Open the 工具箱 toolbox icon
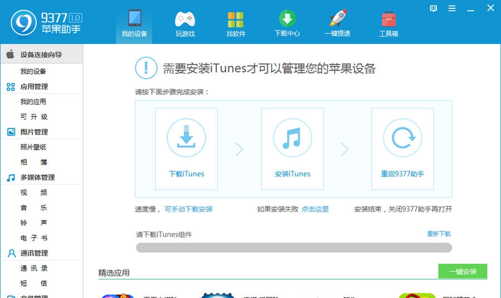This screenshot has height=298, width=501. point(389,19)
